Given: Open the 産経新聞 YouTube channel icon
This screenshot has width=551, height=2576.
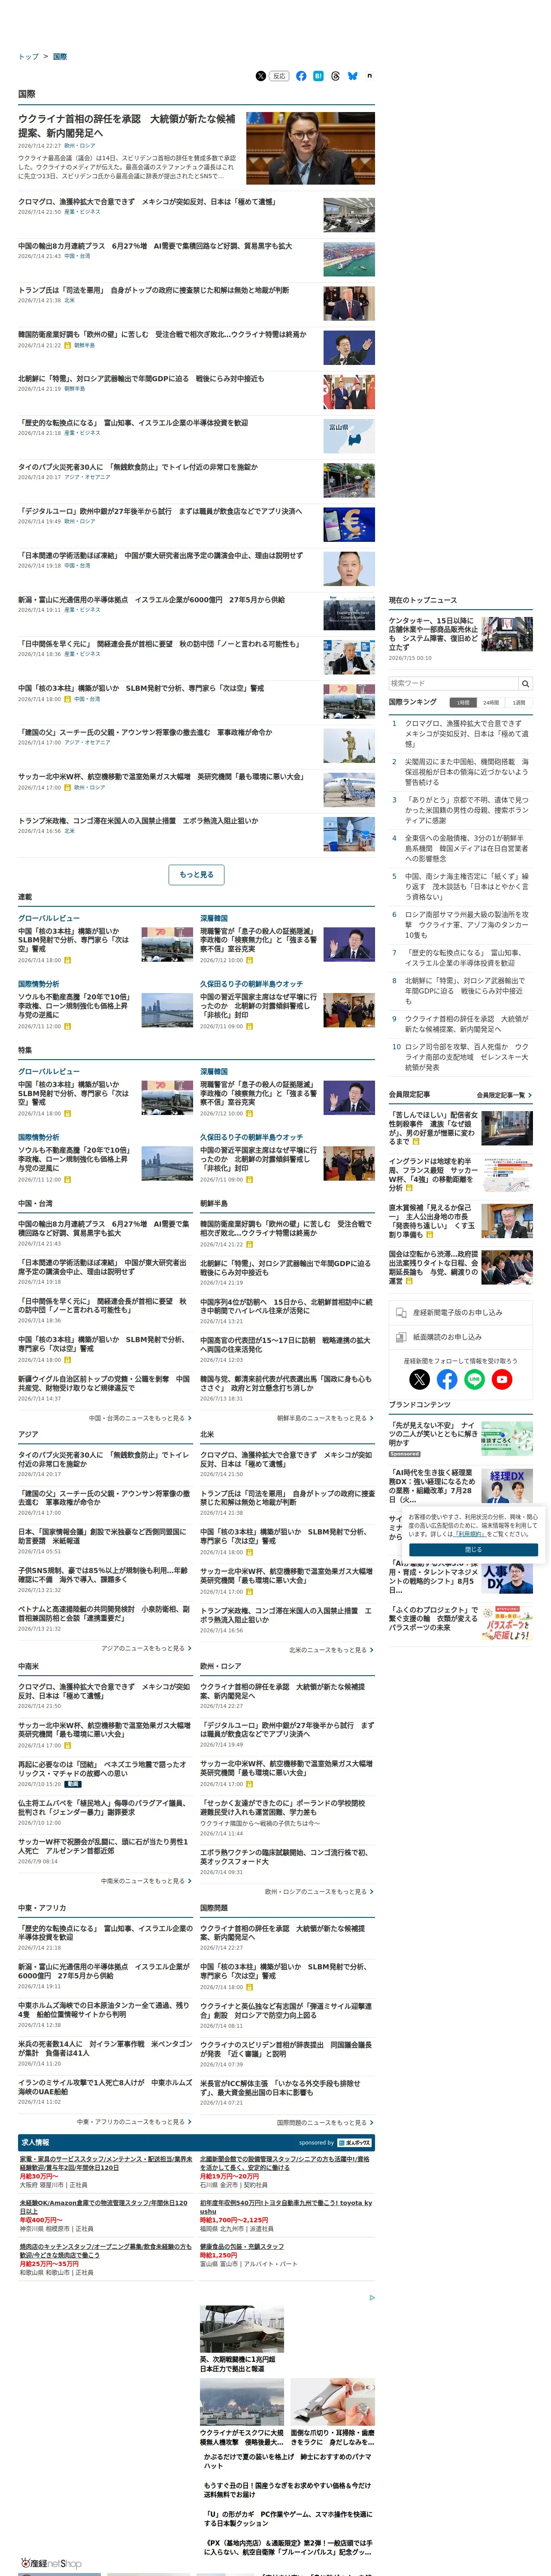Looking at the screenshot, I should click(502, 1379).
